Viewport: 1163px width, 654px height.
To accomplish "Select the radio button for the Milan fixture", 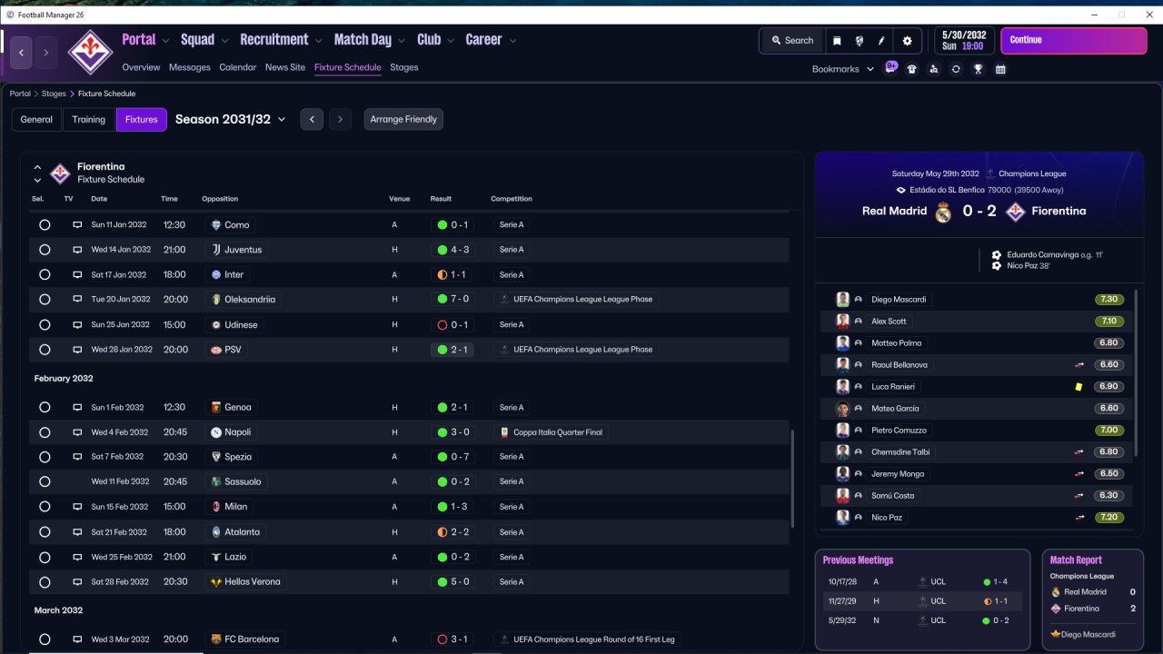I will pyautogui.click(x=45, y=507).
